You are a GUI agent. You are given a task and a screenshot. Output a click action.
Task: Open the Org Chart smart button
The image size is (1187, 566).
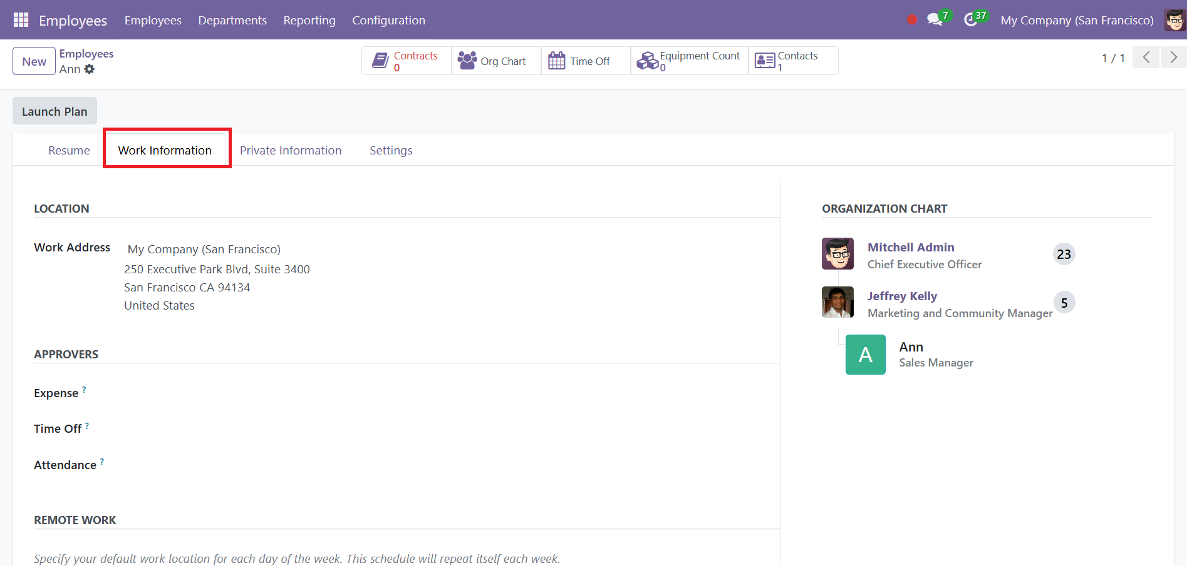click(496, 61)
